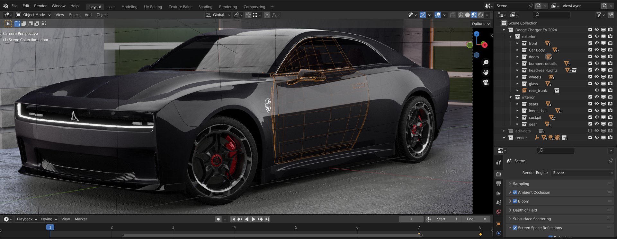Switch to Rendered viewport shading

point(480,15)
